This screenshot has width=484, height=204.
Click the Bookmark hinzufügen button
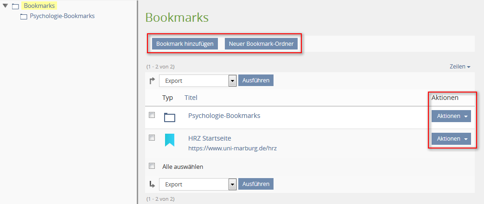coord(185,44)
